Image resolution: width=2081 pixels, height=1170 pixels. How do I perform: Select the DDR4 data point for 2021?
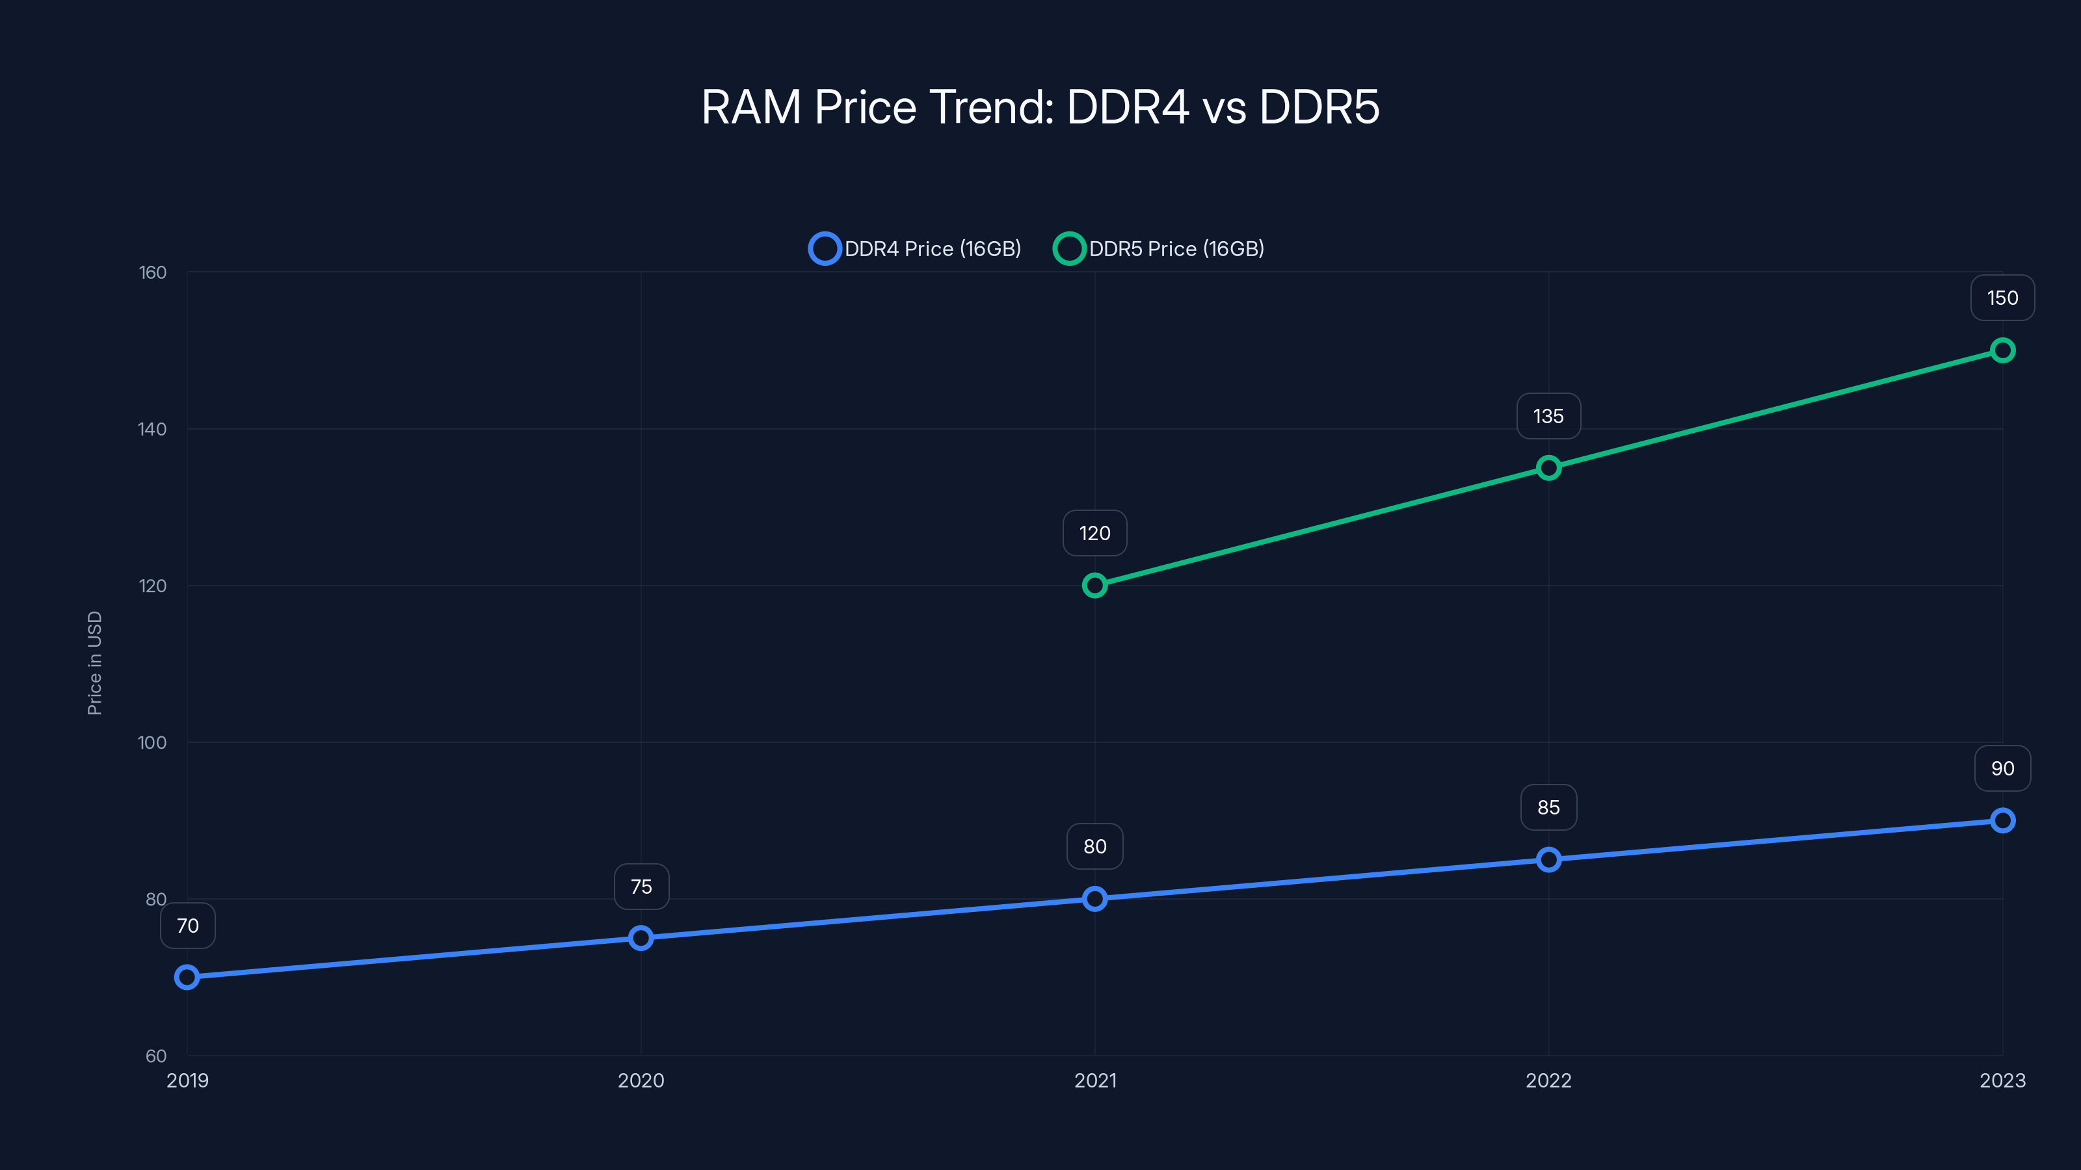coord(1094,897)
